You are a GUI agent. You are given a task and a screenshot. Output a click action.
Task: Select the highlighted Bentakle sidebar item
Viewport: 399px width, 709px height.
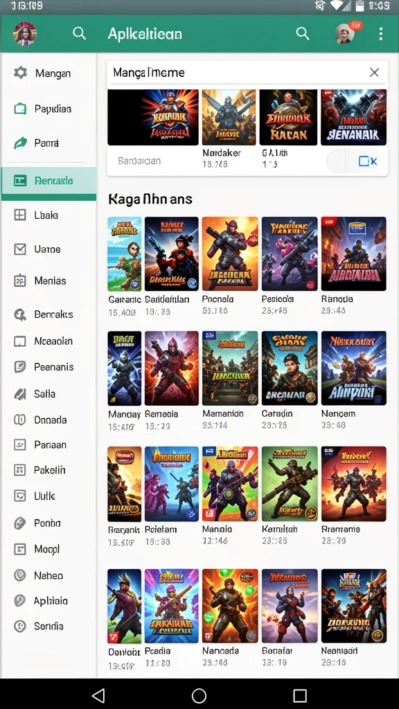pyautogui.click(x=49, y=182)
